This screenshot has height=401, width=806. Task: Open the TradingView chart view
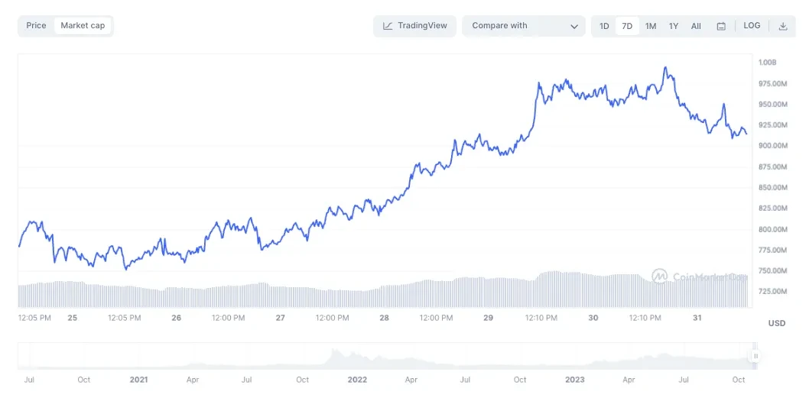(x=415, y=26)
